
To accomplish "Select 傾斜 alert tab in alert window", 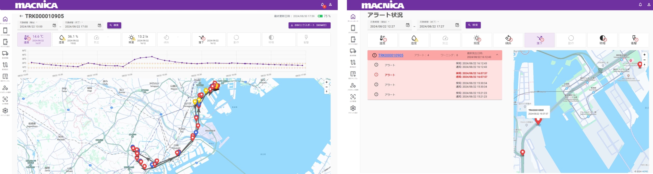I will tap(508, 40).
